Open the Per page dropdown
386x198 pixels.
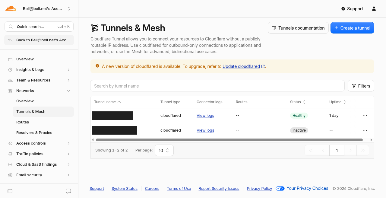pos(164,150)
